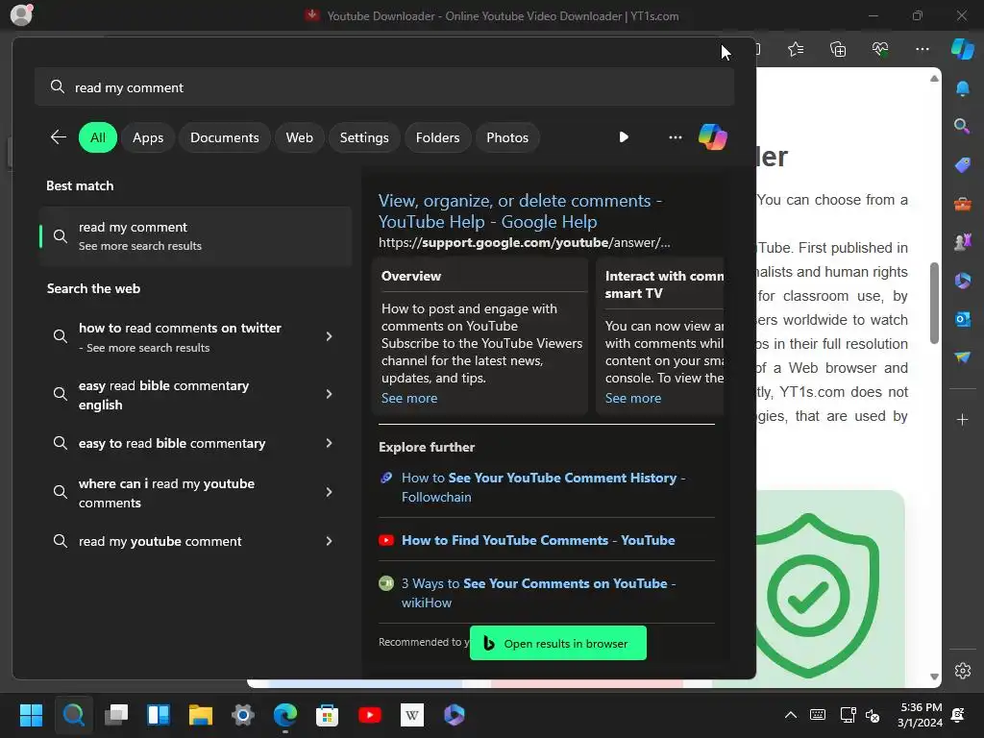Open Outlook icon in the Edge sidebar

coord(962,319)
